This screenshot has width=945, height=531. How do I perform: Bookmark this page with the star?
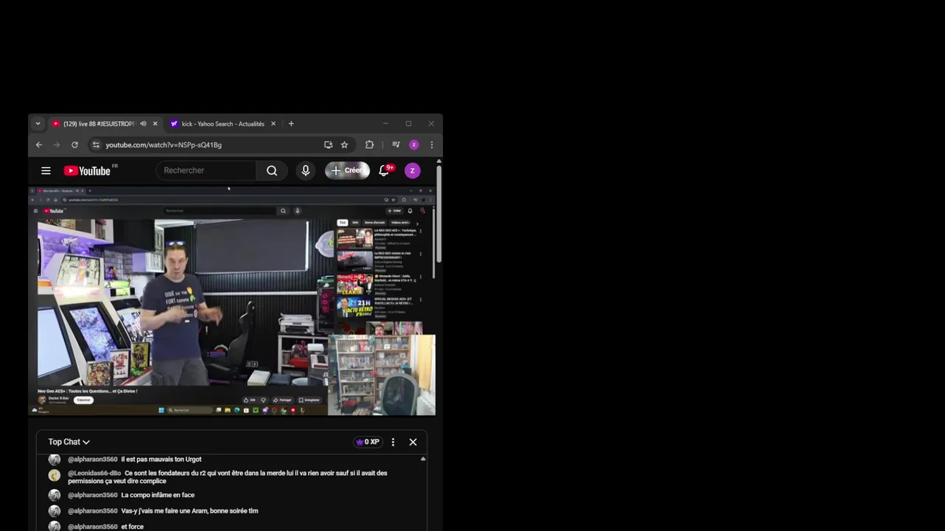click(x=344, y=145)
